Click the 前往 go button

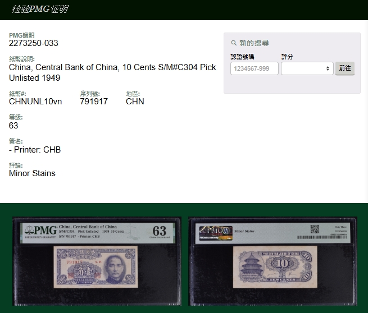click(x=345, y=68)
